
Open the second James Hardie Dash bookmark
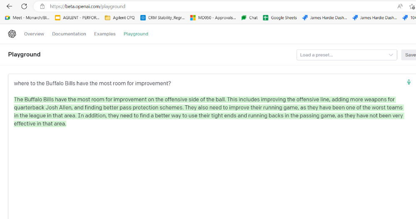[375, 18]
